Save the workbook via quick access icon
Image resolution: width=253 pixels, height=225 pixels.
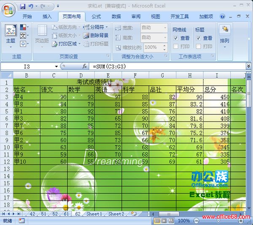[x=23, y=6]
